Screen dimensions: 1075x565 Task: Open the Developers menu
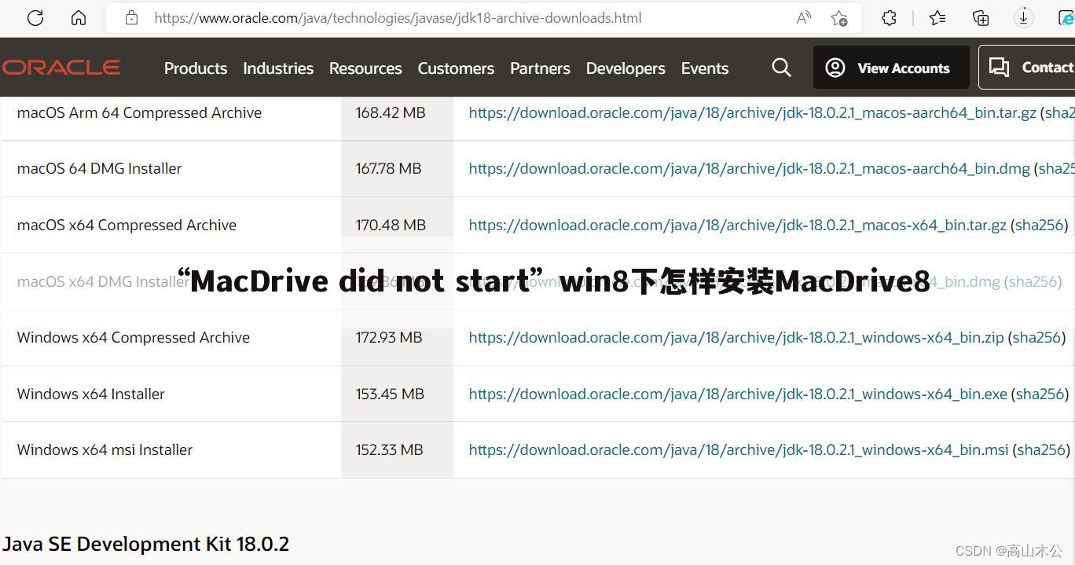pyautogui.click(x=626, y=68)
